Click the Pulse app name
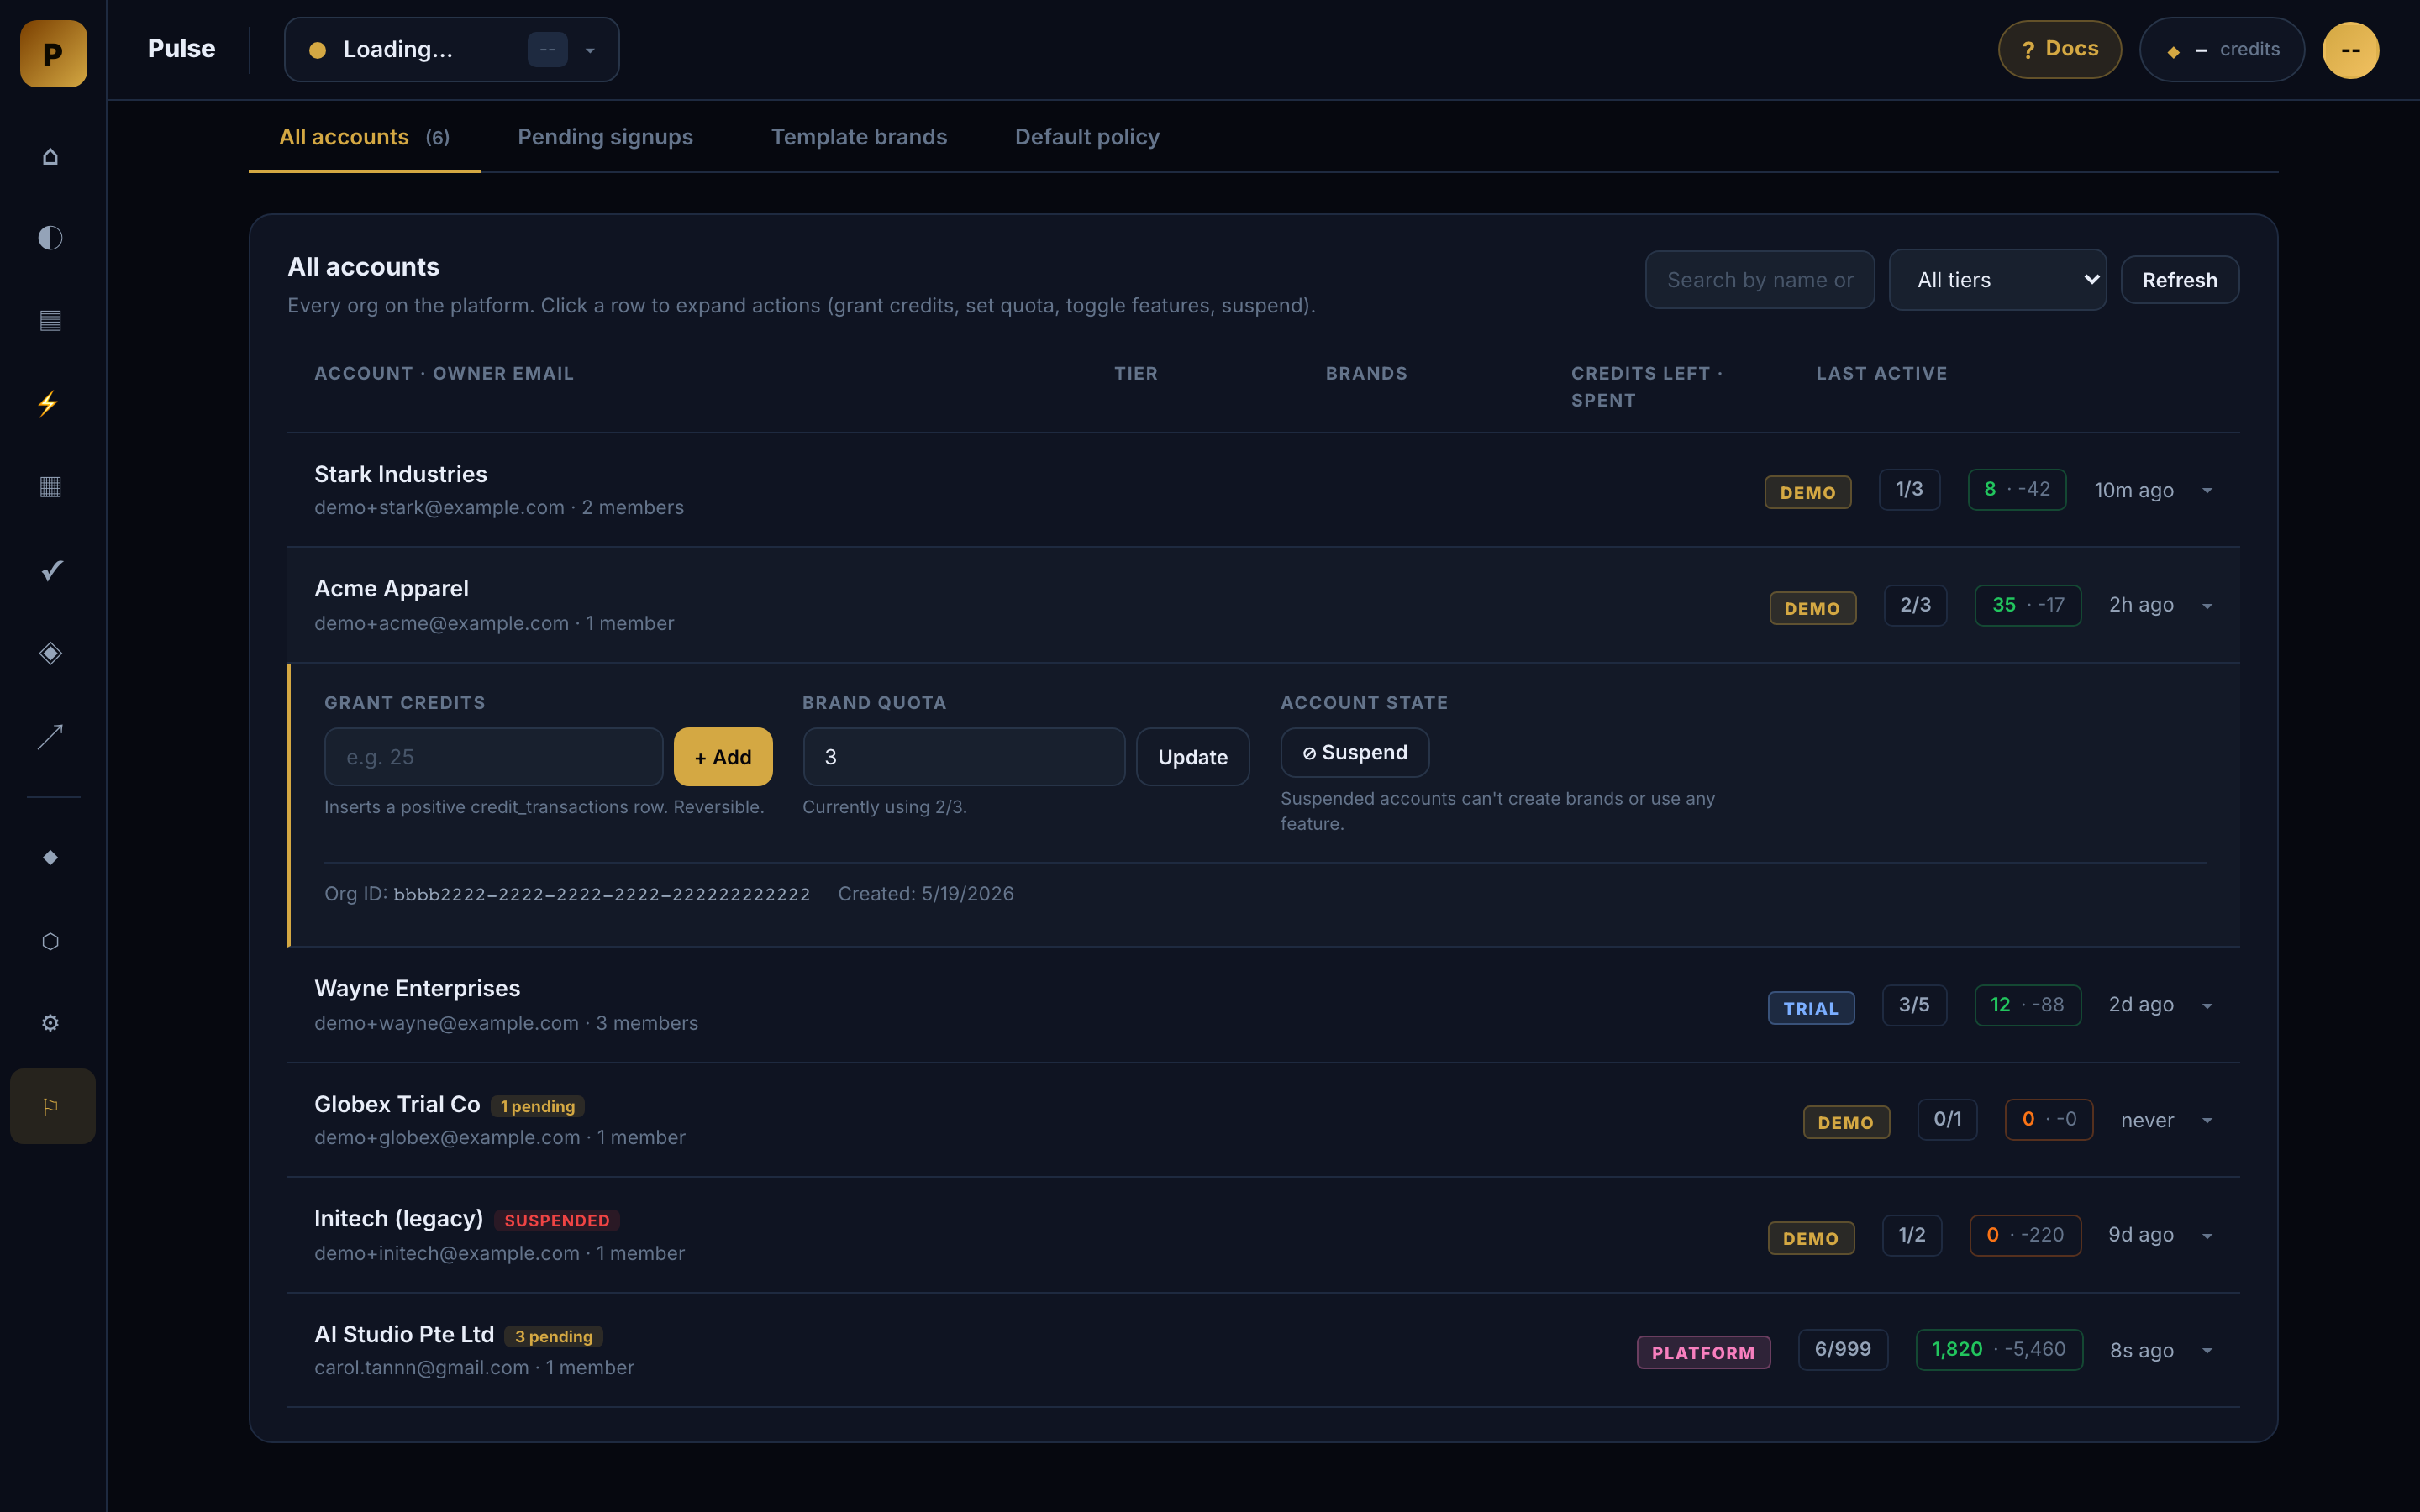 (181, 48)
